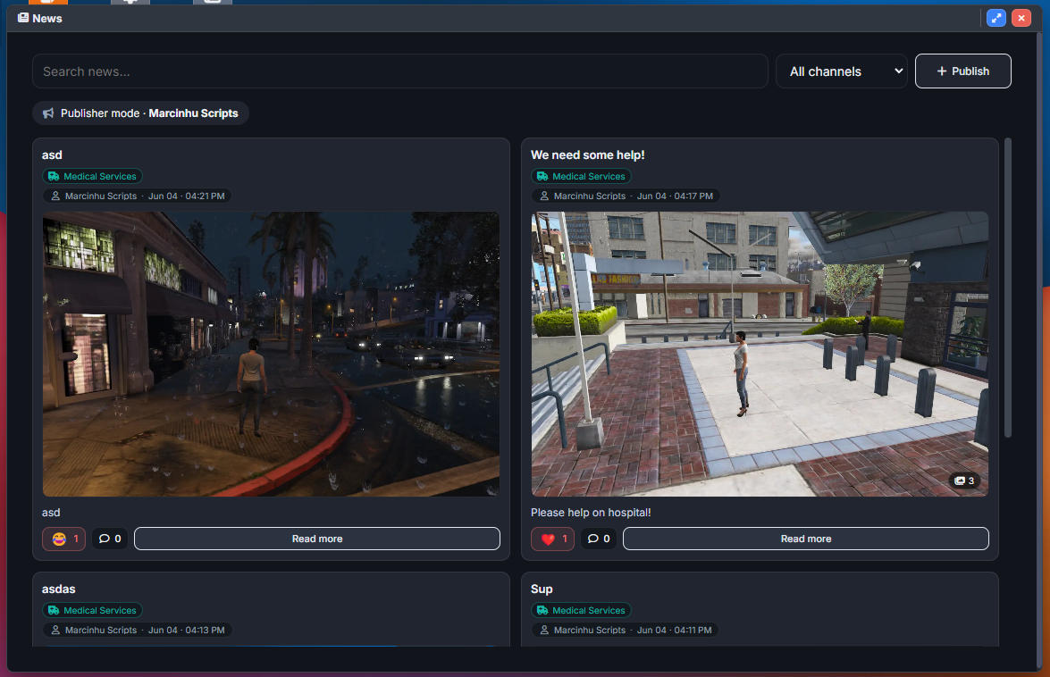
Task: Click the Medical Services tag on the 'asd' post
Action: pos(92,177)
